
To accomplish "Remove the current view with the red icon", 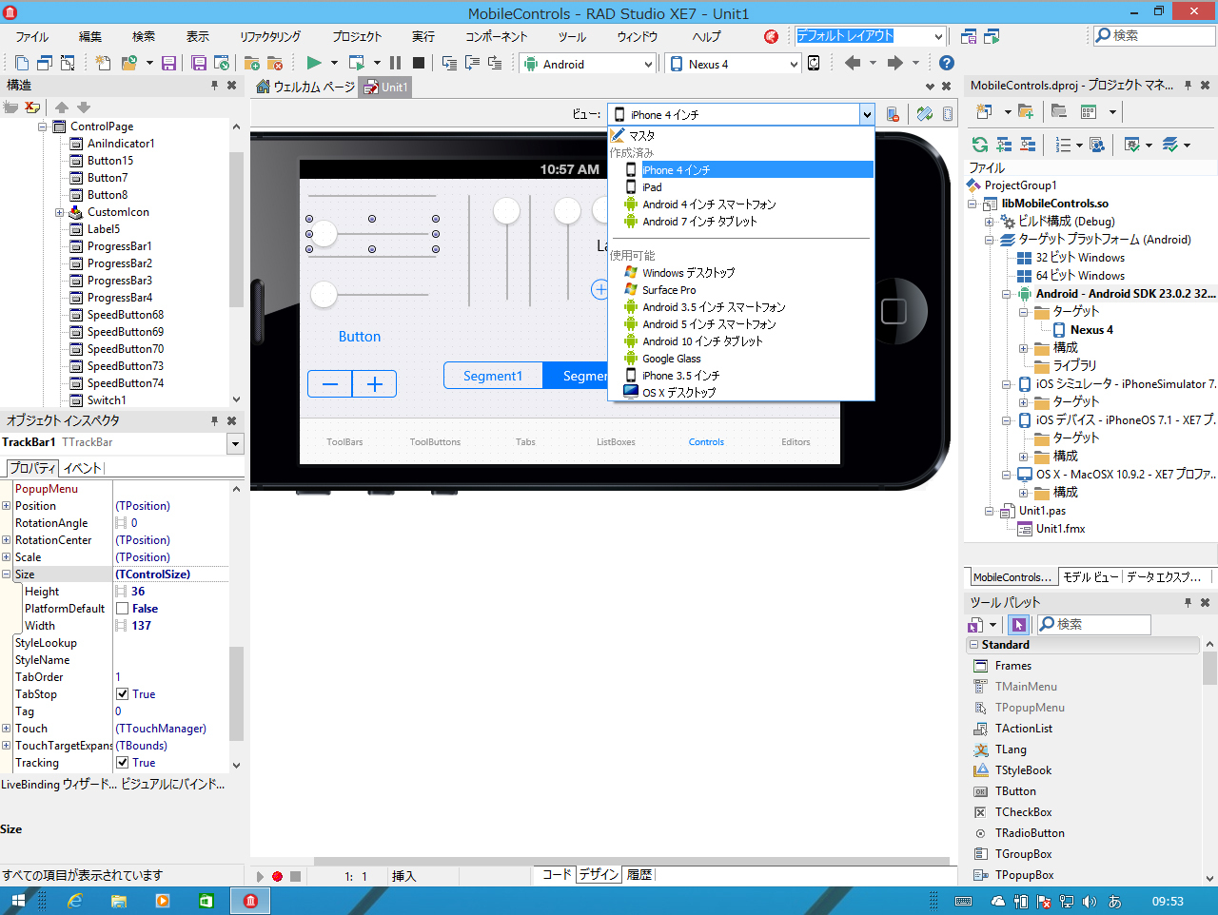I will point(893,114).
